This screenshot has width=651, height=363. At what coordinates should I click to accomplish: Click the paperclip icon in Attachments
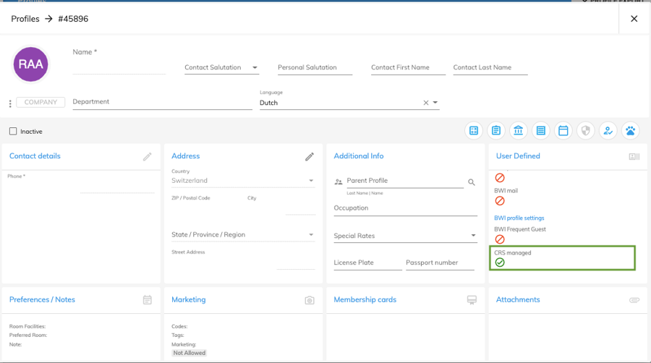(634, 300)
